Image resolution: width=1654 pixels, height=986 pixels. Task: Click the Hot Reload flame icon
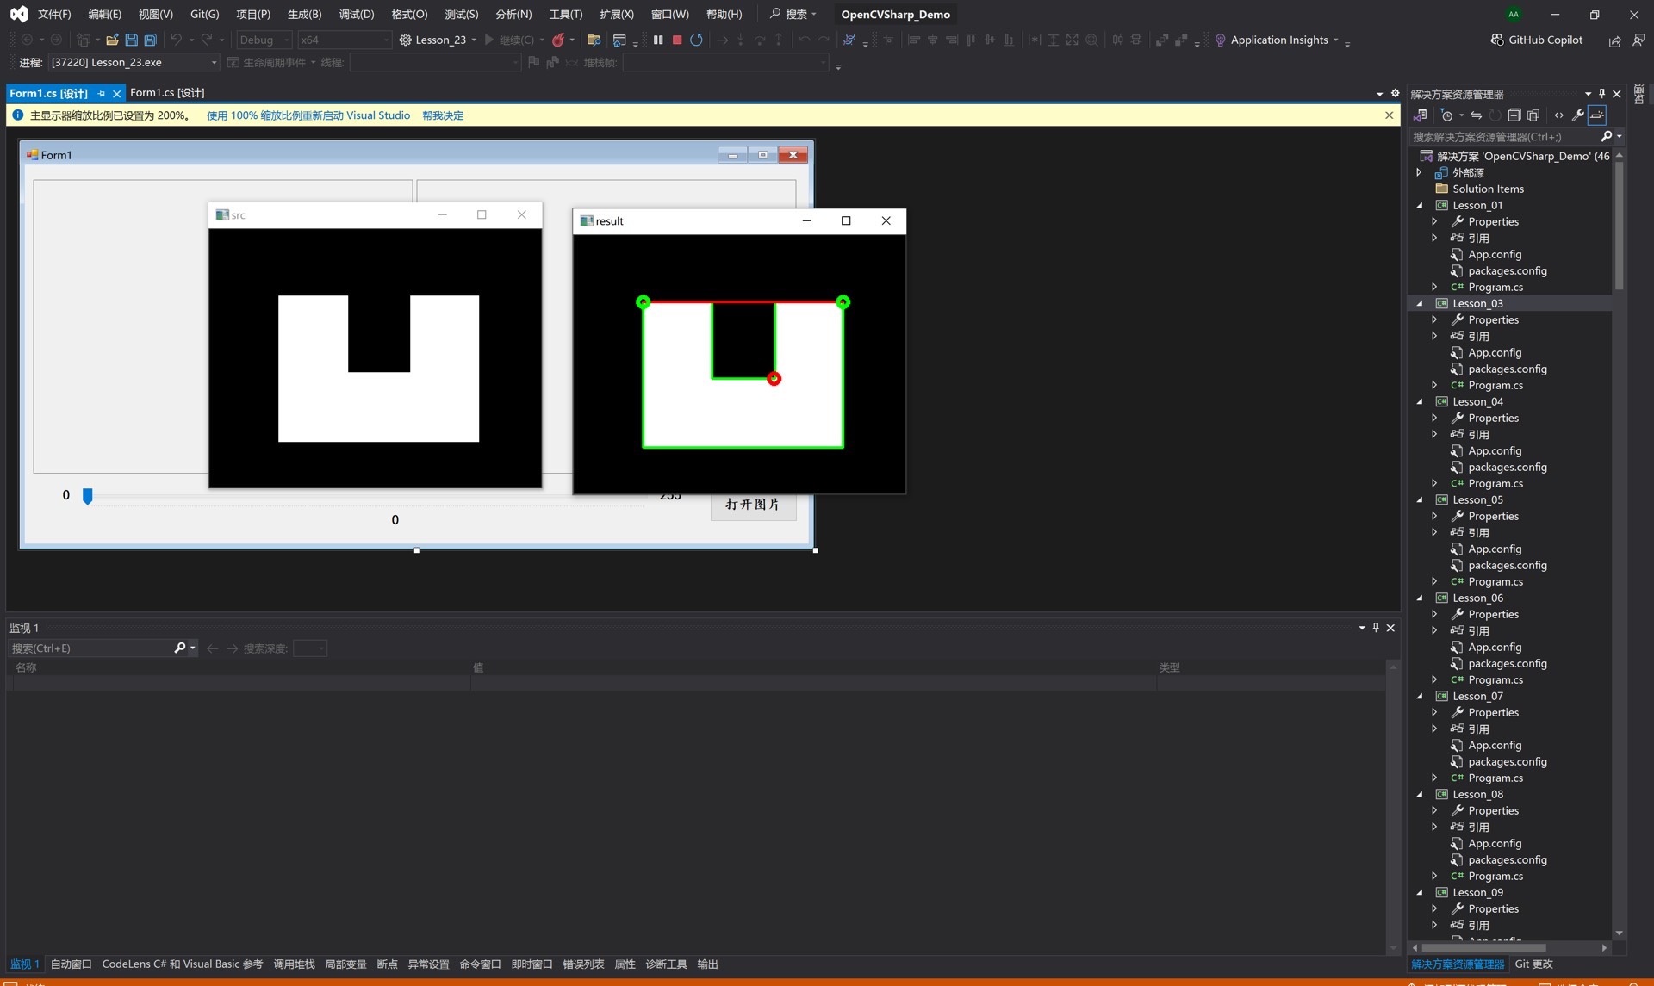558,40
